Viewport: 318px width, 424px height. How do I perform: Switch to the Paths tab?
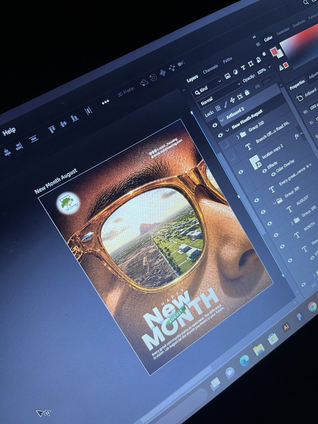pyautogui.click(x=228, y=60)
